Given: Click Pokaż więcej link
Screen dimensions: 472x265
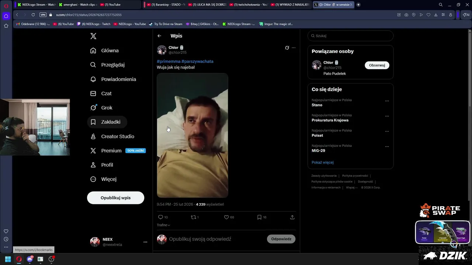Looking at the screenshot, I should pyautogui.click(x=322, y=162).
